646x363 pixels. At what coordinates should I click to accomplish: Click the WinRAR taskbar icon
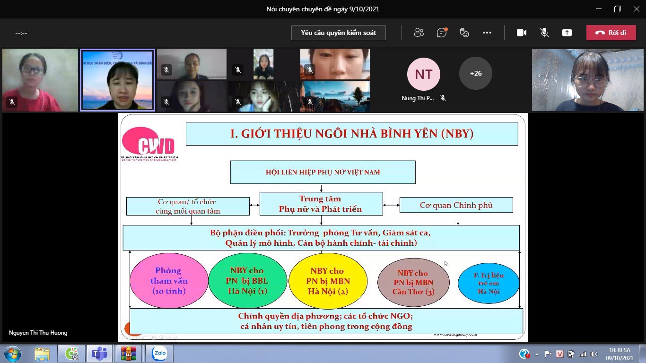129,354
